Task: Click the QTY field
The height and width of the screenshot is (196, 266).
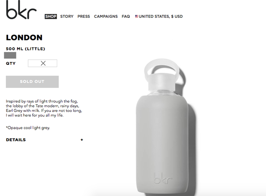Action: point(42,63)
